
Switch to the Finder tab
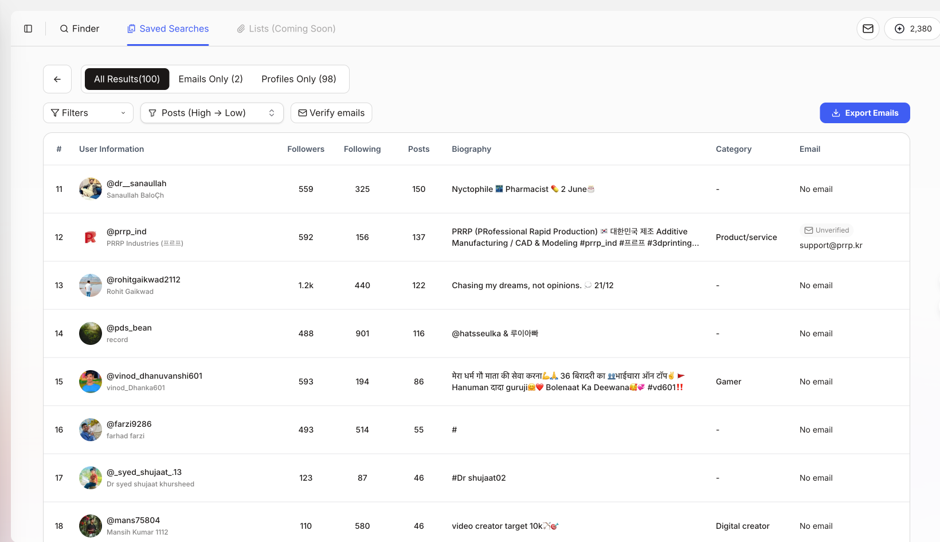pos(80,29)
